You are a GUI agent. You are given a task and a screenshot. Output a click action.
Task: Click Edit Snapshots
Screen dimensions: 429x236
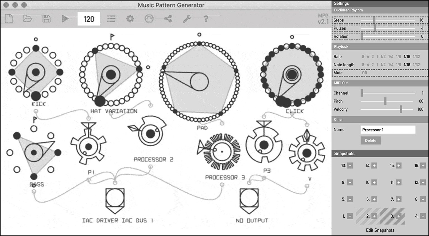pyautogui.click(x=380, y=230)
